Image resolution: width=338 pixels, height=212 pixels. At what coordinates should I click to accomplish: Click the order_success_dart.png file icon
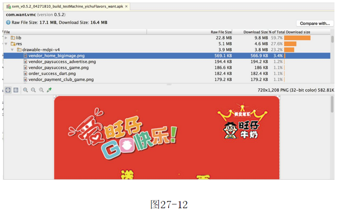pyautogui.click(x=25, y=73)
